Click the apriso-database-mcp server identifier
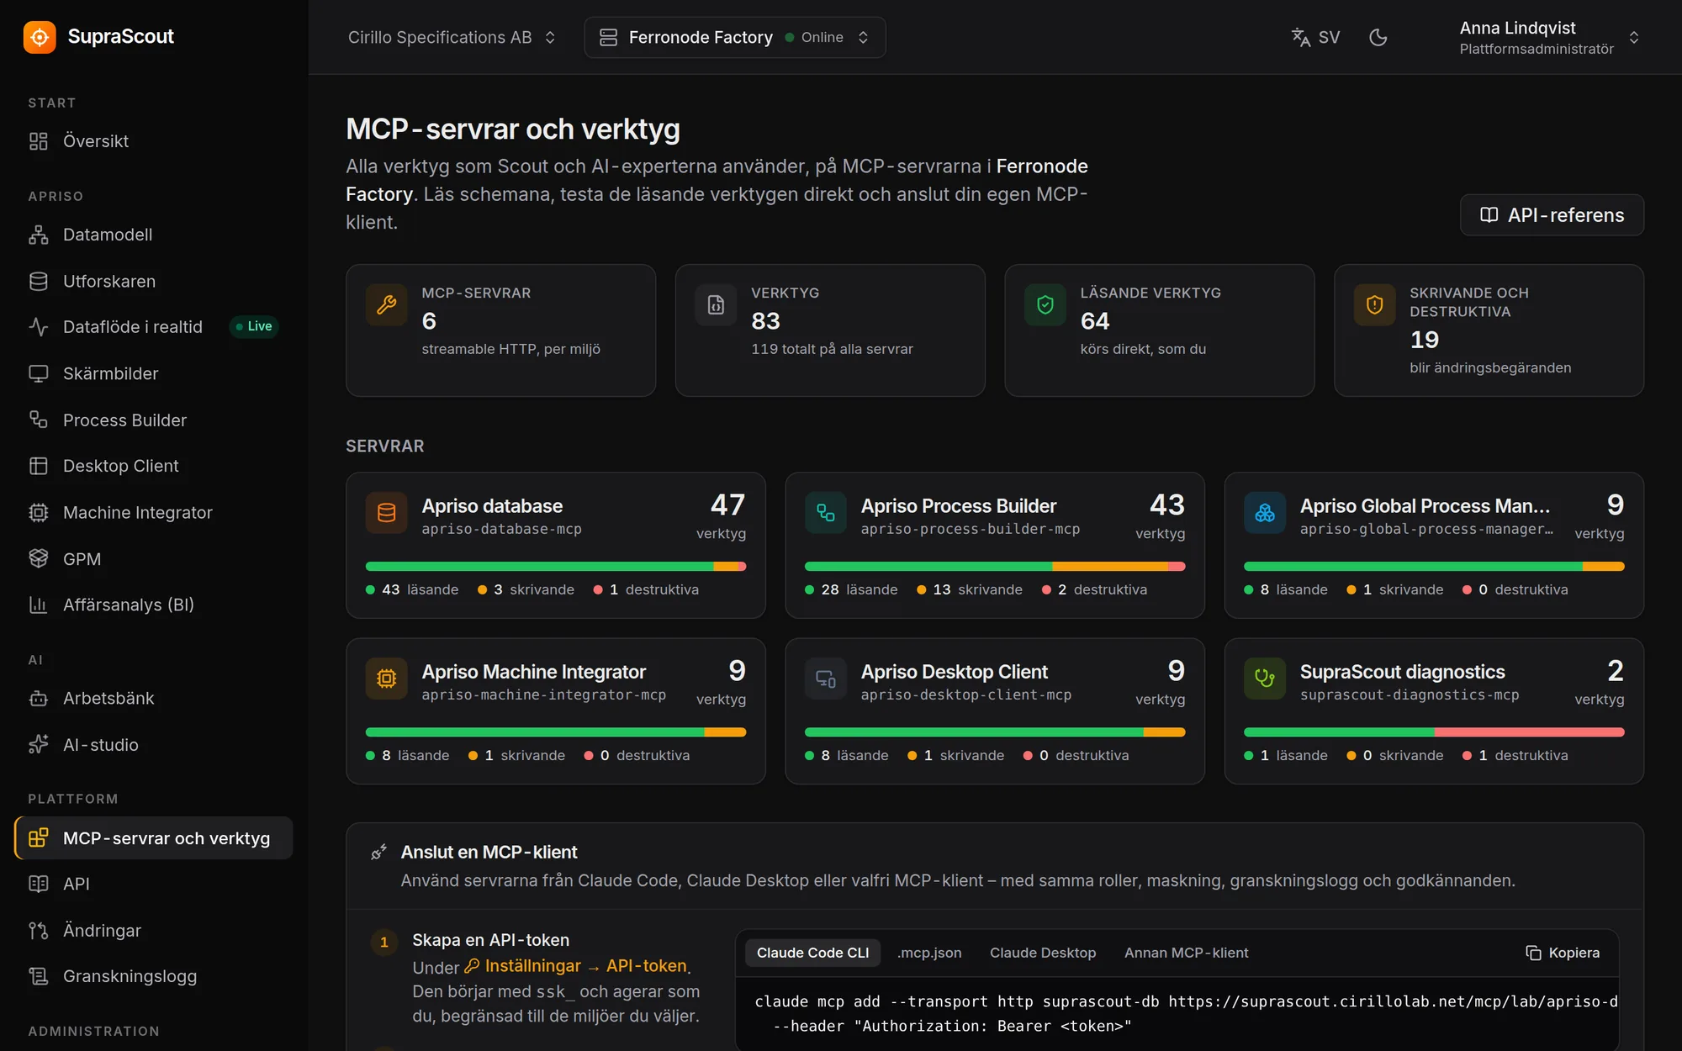The image size is (1682, 1051). pos(501,529)
